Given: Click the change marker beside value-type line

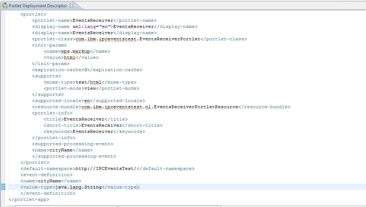Looking at the screenshot, I should [x=3, y=187].
